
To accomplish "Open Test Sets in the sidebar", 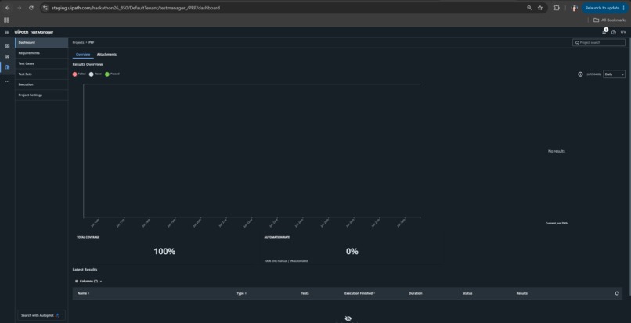I will tap(41, 74).
